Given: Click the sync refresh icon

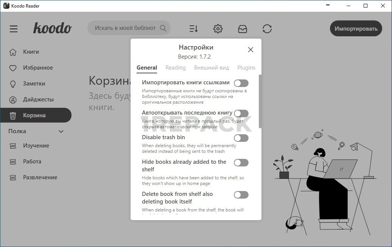Looking at the screenshot, I should pos(267,29).
